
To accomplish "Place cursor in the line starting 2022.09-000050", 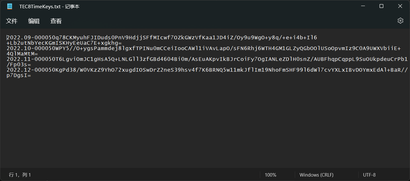I will pyautogui.click(x=159, y=38).
